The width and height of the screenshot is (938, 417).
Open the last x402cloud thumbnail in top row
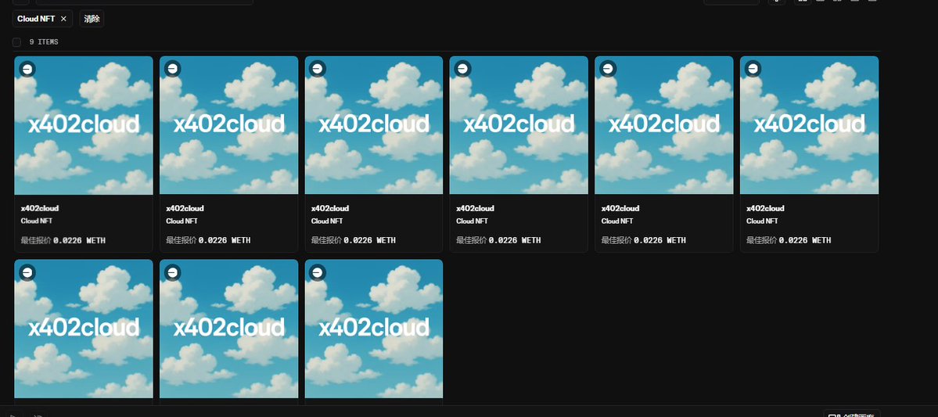coord(810,125)
